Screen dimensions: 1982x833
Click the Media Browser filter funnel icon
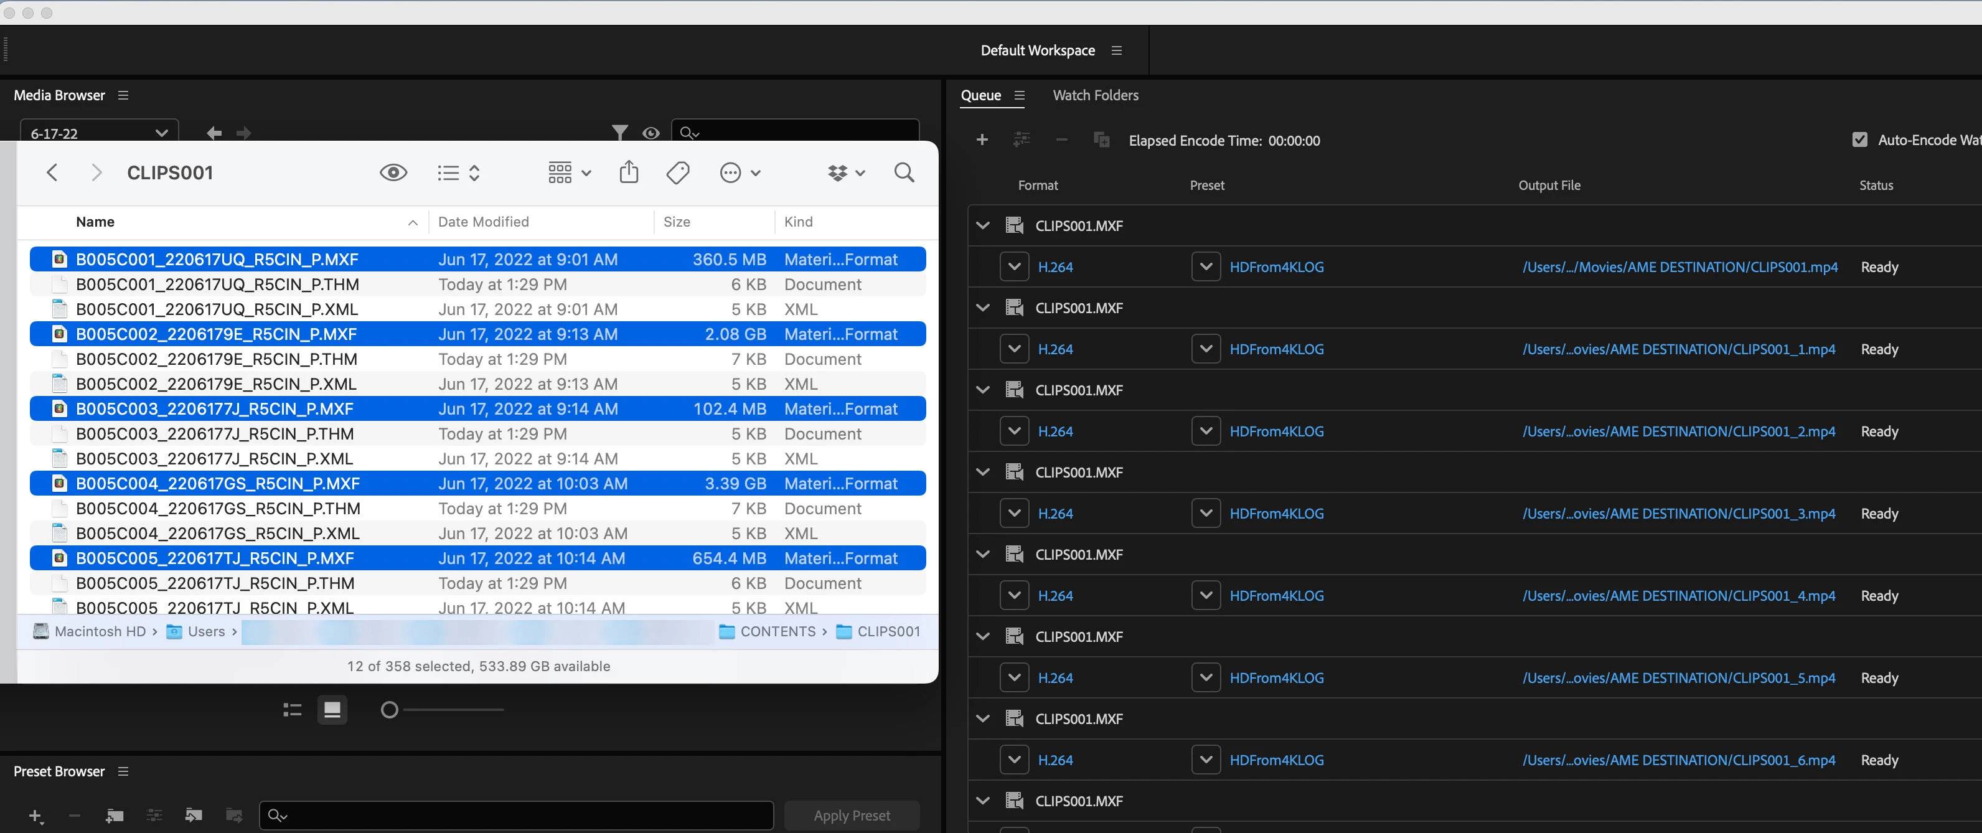(x=619, y=132)
